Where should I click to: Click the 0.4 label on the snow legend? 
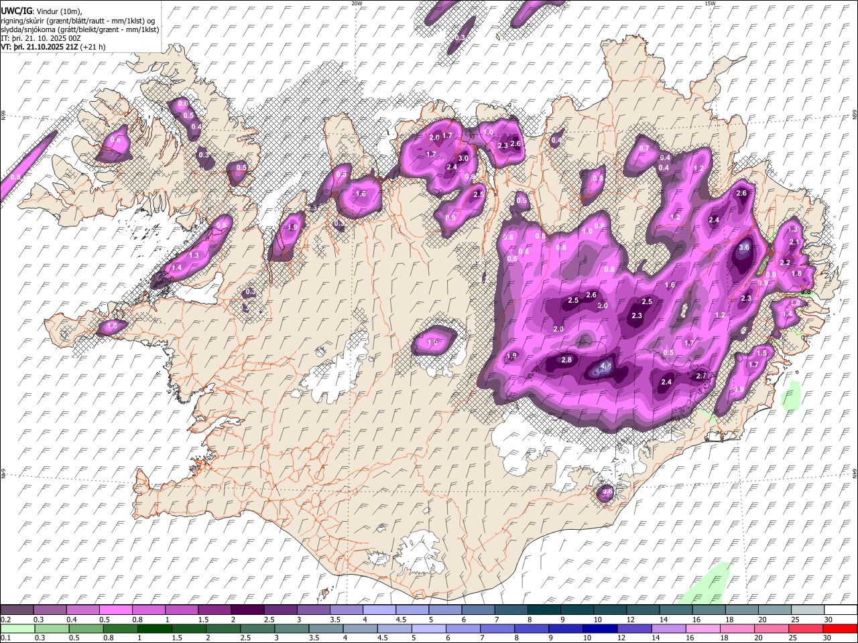71,620
